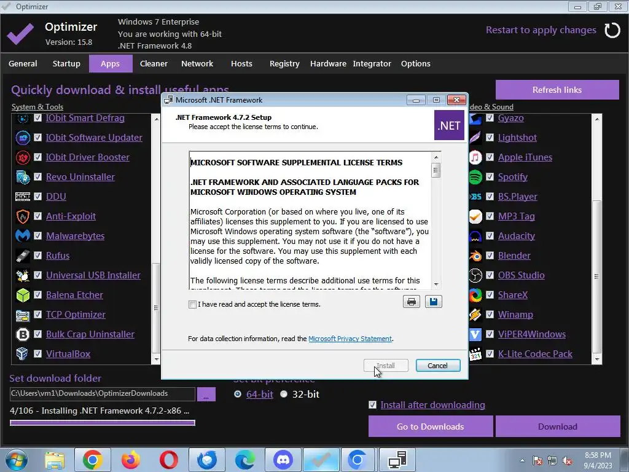
Task: Click the DDU app icon
Action: coord(23,197)
